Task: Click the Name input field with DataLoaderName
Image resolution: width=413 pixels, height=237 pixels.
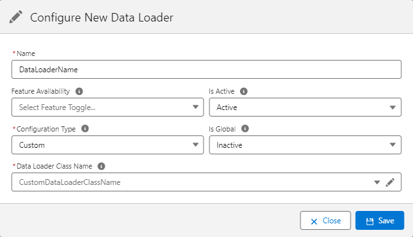Action: point(207,69)
